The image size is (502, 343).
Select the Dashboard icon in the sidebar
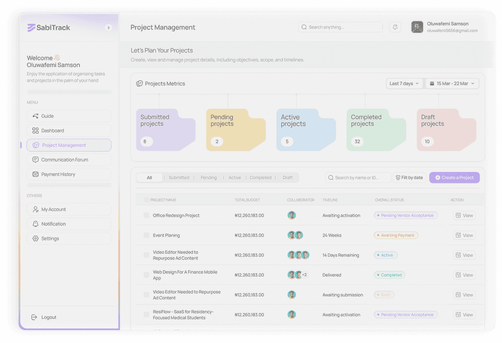35,130
